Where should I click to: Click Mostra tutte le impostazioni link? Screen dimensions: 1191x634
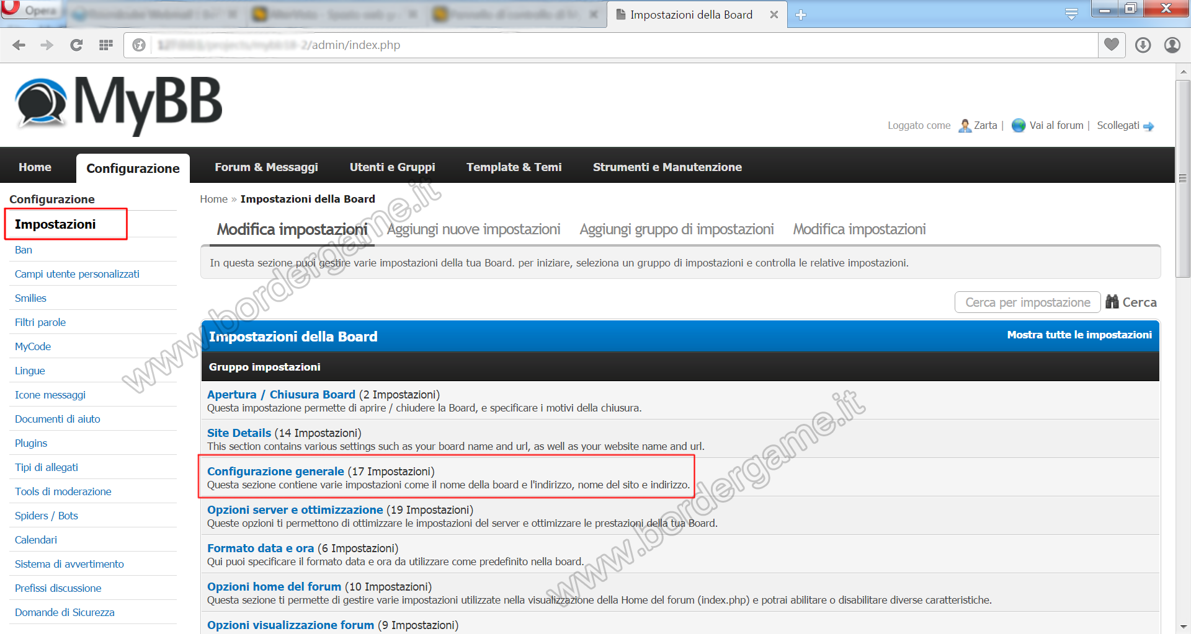(x=1079, y=335)
